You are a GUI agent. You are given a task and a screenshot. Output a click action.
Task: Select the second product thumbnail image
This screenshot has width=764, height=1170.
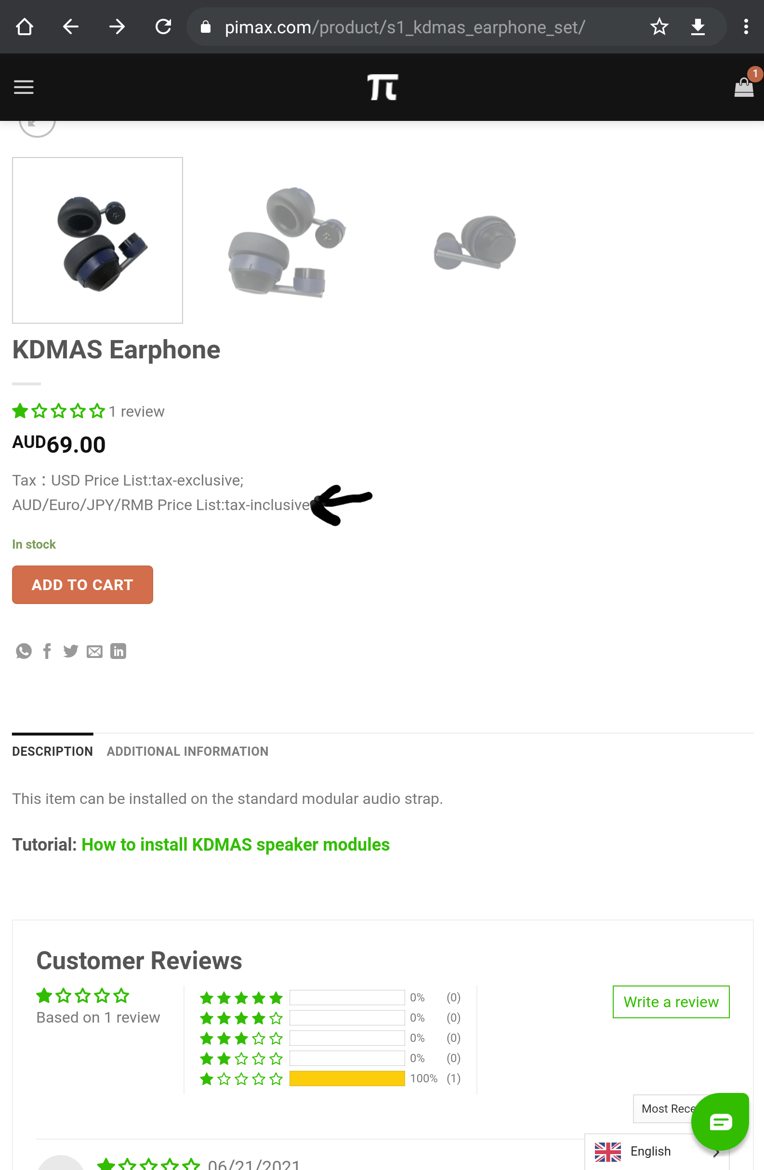287,241
